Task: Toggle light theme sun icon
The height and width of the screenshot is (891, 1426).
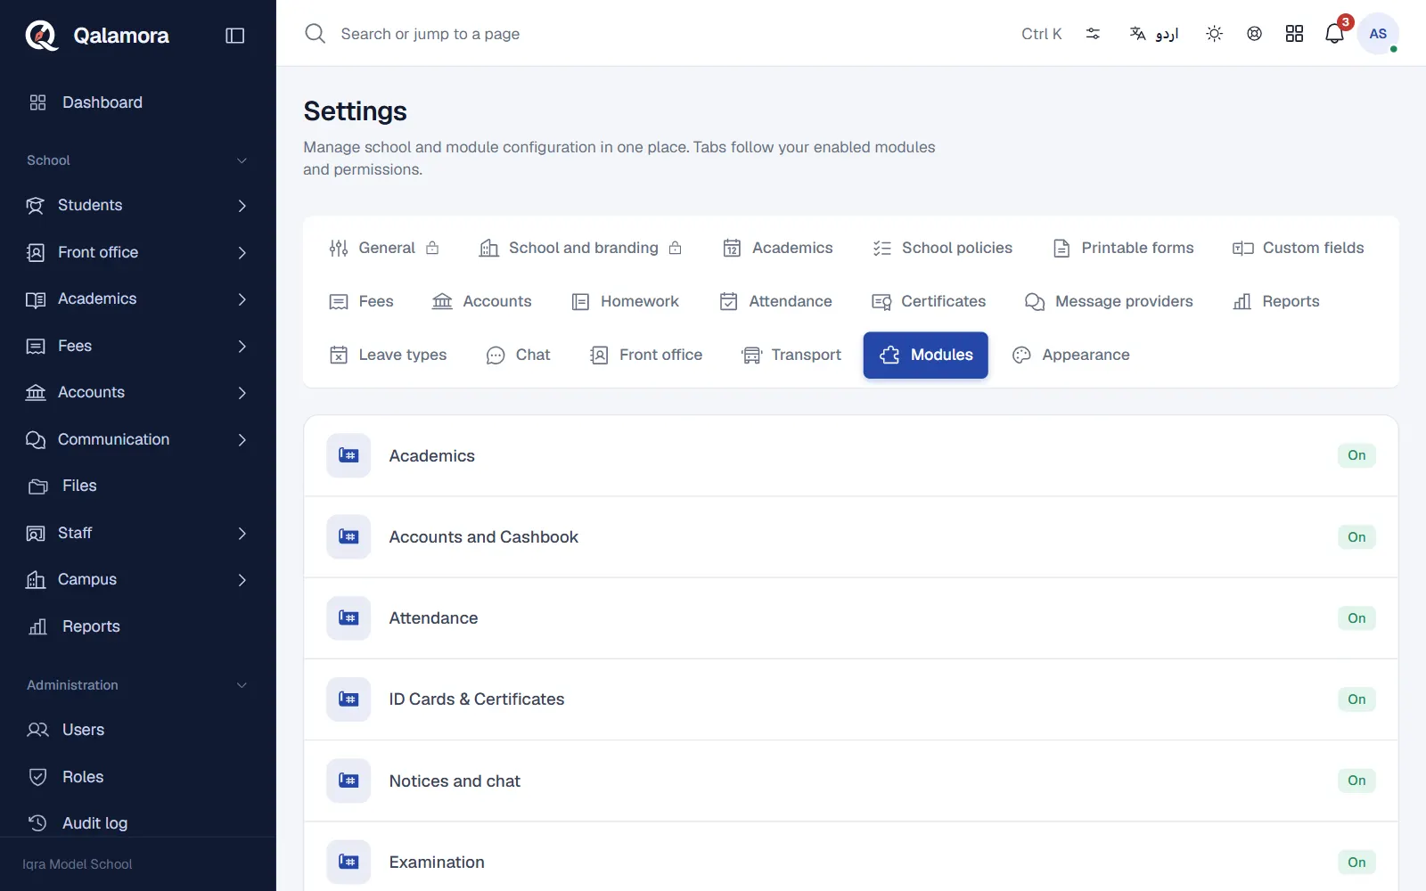Action: 1214,34
